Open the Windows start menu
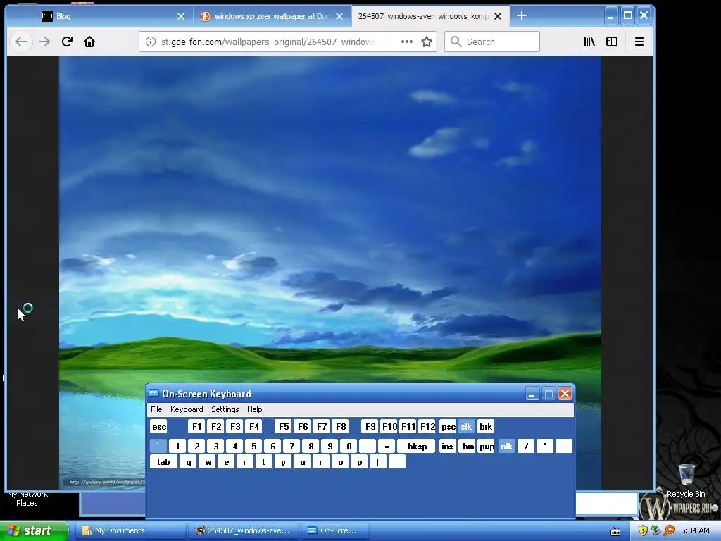This screenshot has height=541, width=721. (x=34, y=530)
